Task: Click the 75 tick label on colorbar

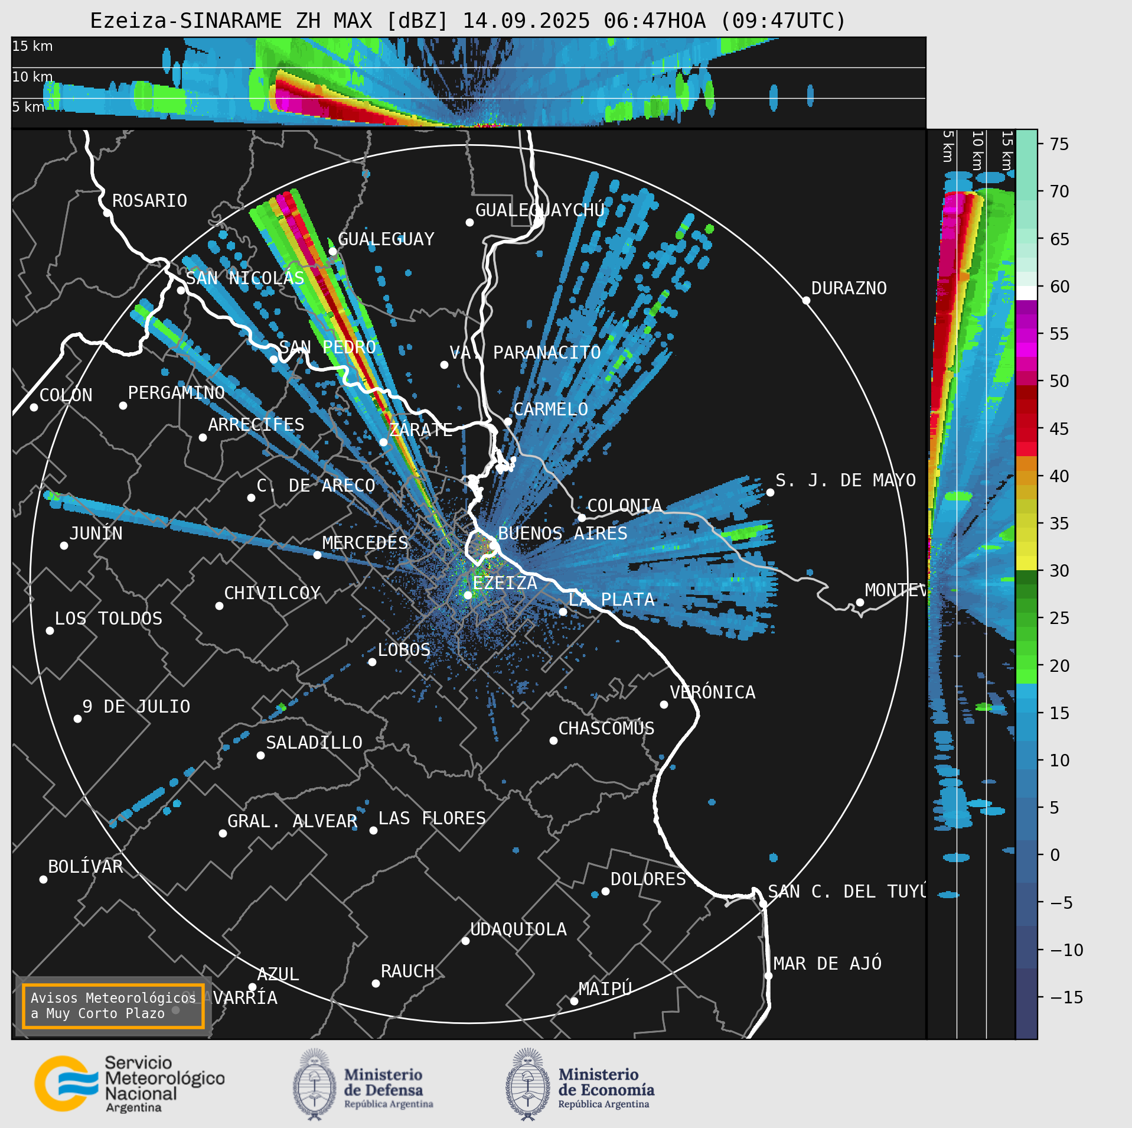Action: (x=1059, y=144)
